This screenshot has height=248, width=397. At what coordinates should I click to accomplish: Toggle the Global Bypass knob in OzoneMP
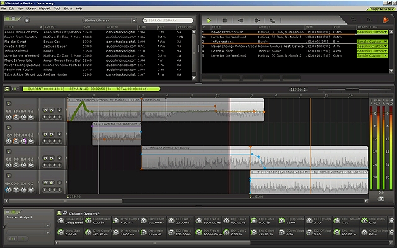pyautogui.click(x=60, y=221)
